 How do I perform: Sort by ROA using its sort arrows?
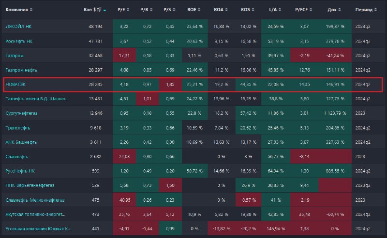coord(226,10)
